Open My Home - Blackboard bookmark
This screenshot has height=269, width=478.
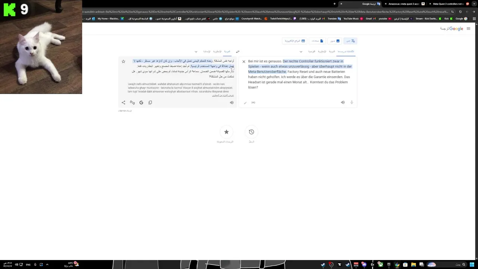(x=111, y=19)
